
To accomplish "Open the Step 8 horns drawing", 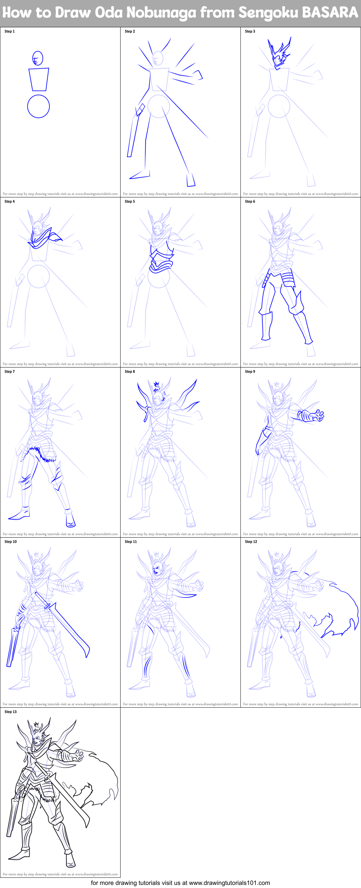I will point(180,452).
